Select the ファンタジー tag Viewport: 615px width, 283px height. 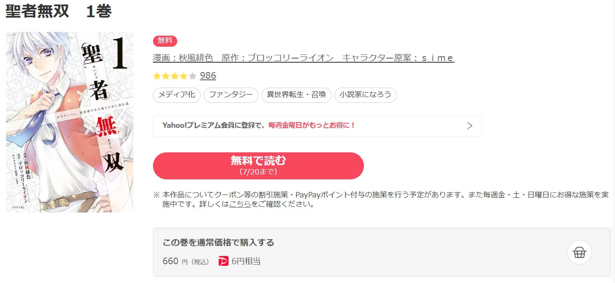[x=231, y=95]
